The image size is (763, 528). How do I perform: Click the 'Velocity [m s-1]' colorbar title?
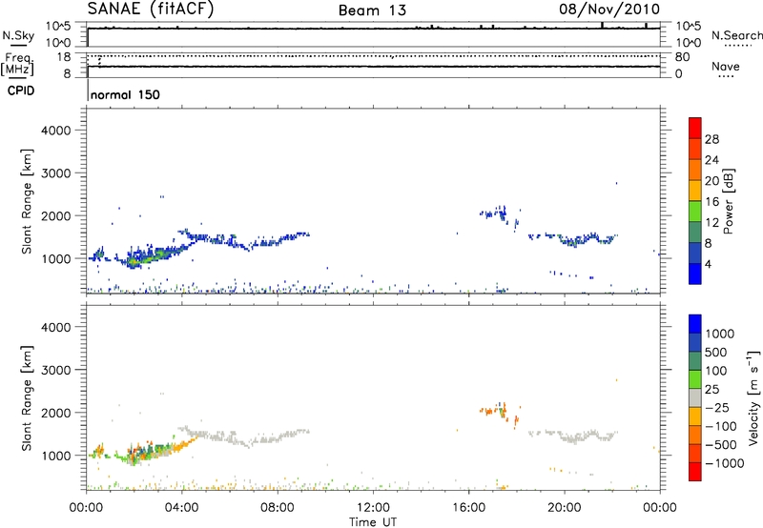753,397
